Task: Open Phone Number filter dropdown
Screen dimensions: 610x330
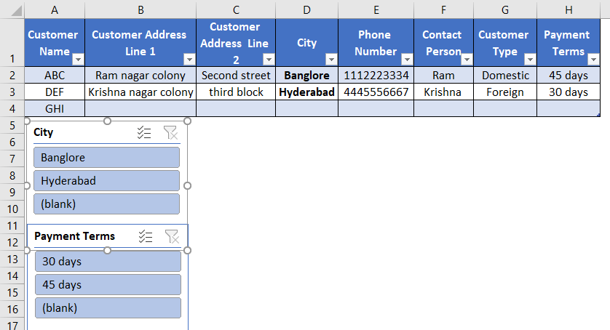Action: [407, 60]
